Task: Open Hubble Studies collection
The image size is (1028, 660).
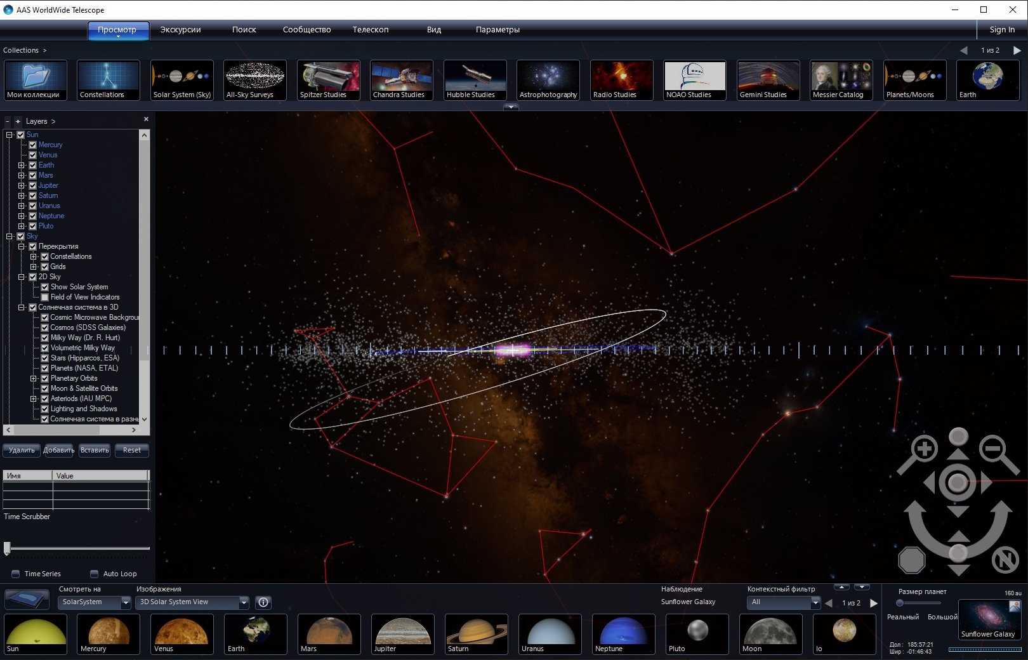Action: click(x=475, y=80)
